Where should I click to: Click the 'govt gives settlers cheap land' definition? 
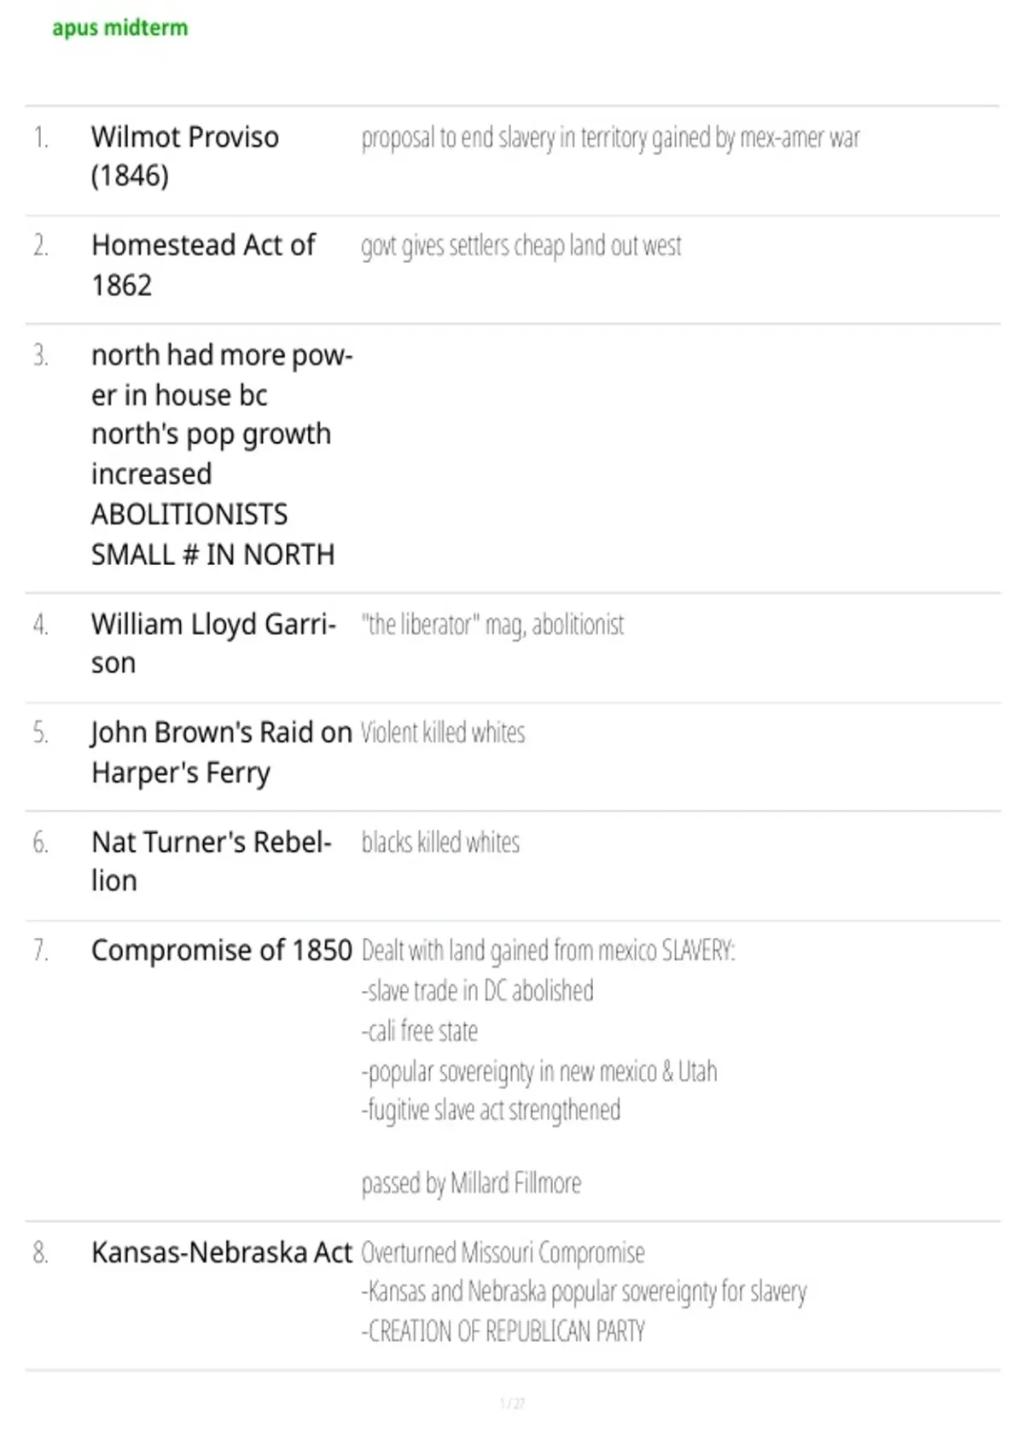[x=521, y=246]
